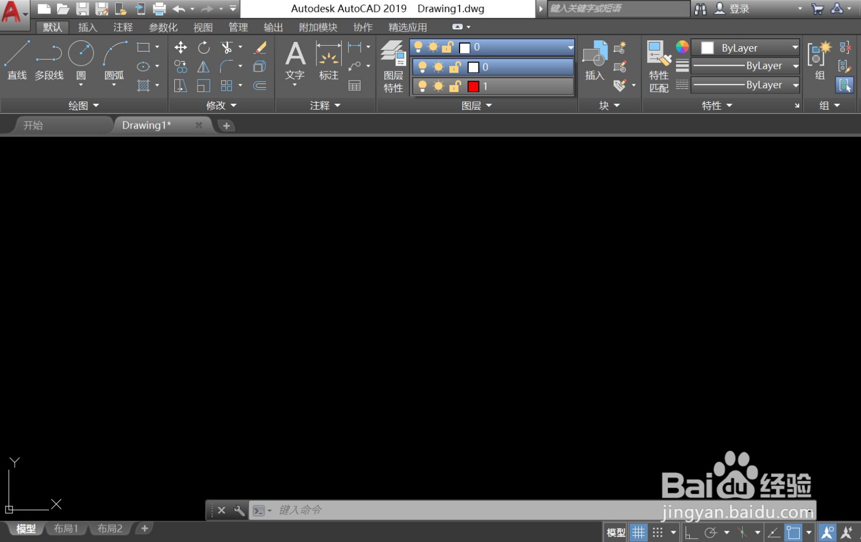Open the 管理 ribbon tab
This screenshot has width=861, height=542.
tap(238, 27)
